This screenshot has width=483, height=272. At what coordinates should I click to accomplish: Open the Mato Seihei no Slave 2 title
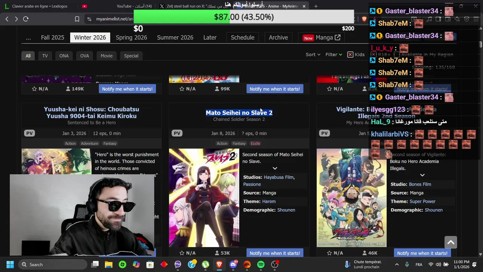[x=239, y=113]
